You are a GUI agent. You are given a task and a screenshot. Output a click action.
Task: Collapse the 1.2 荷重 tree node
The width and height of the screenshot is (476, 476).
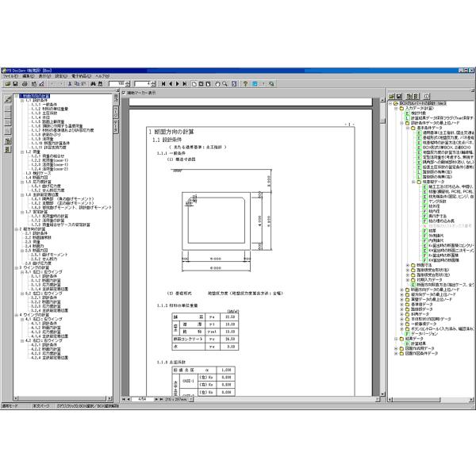tap(21, 152)
